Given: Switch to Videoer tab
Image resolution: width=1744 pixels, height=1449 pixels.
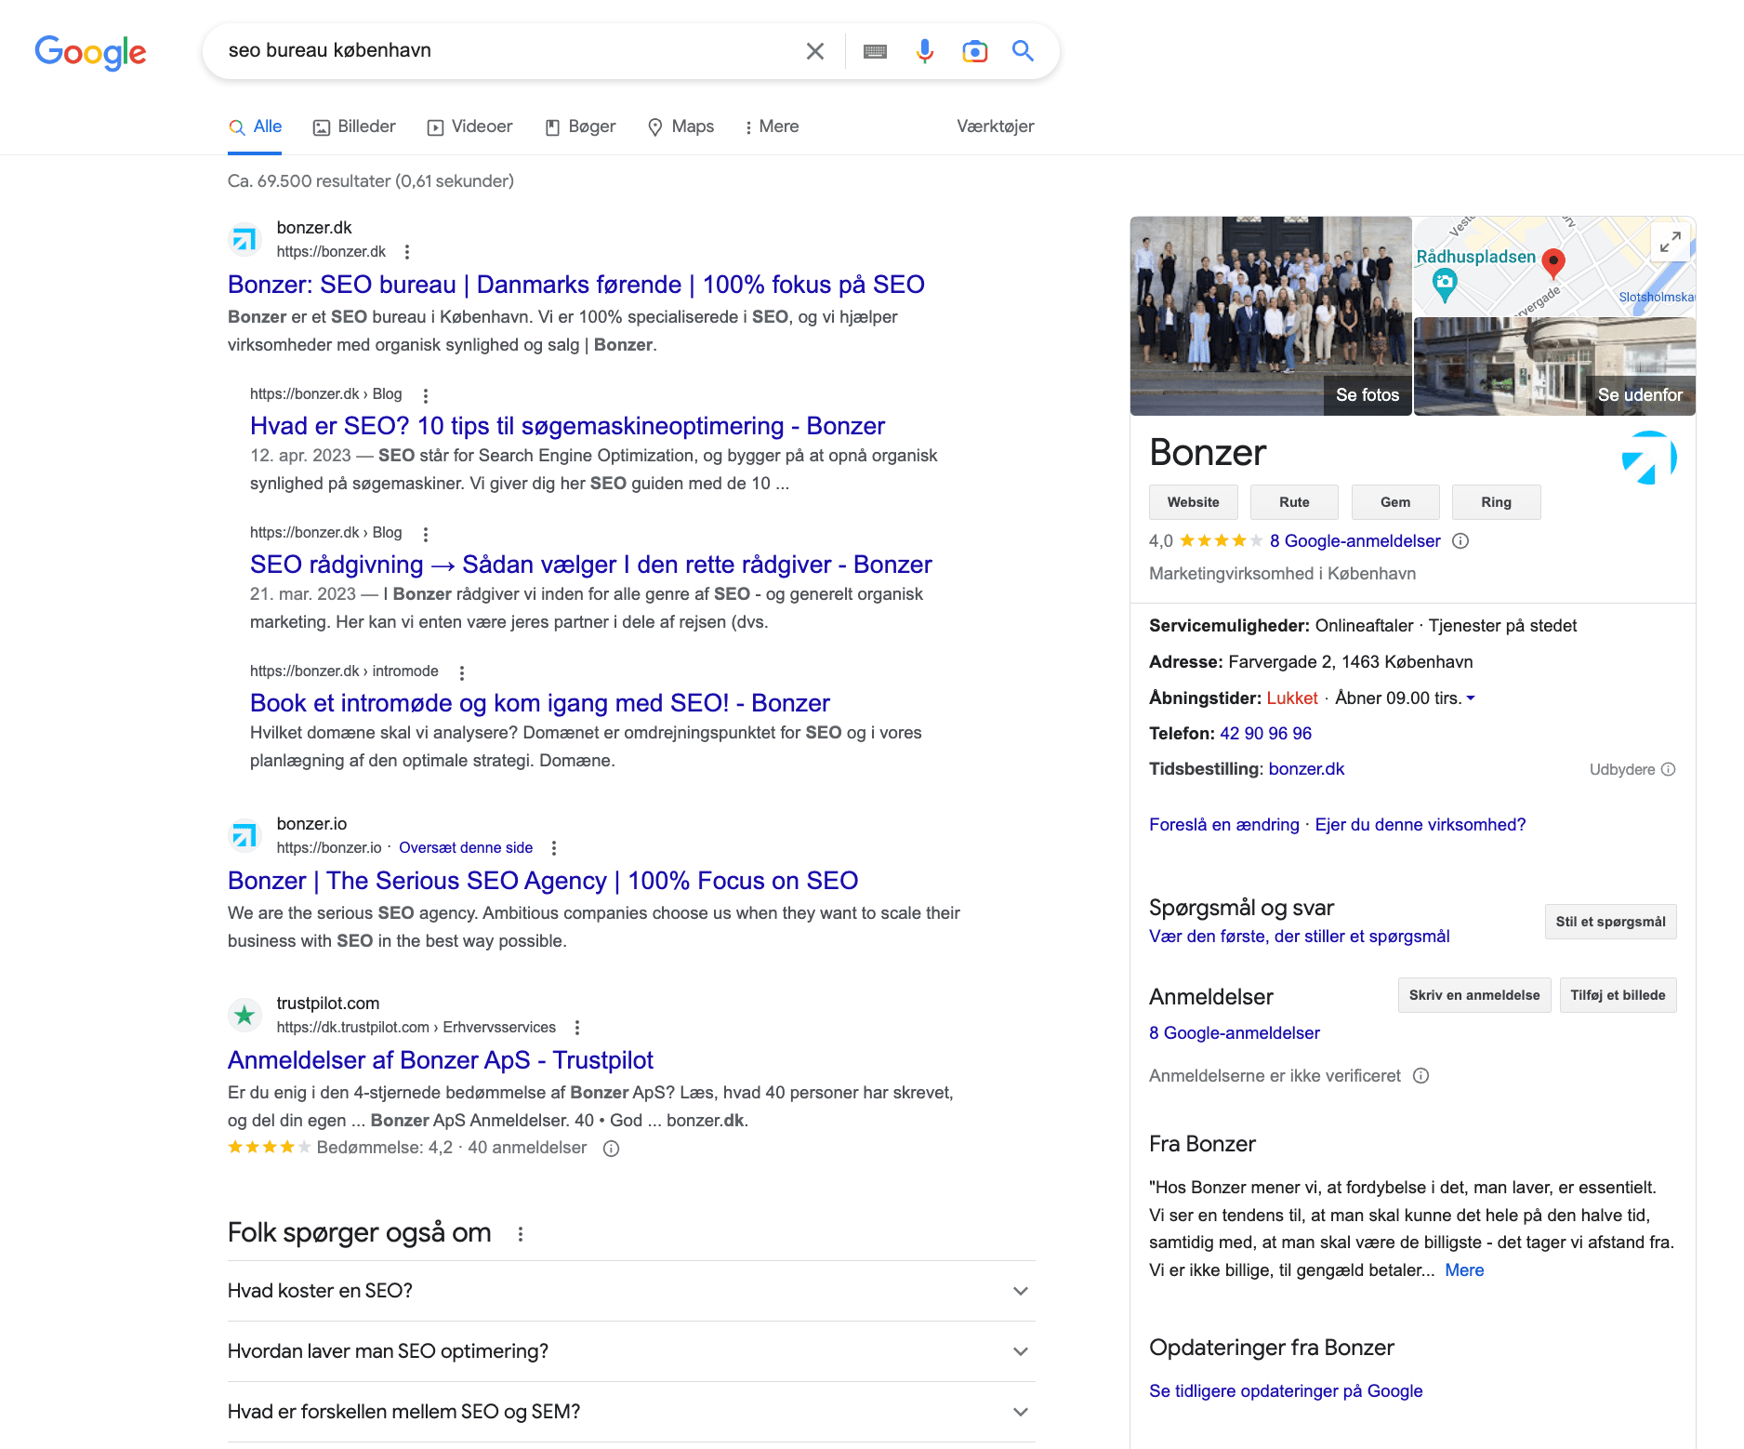Looking at the screenshot, I should pos(469,126).
